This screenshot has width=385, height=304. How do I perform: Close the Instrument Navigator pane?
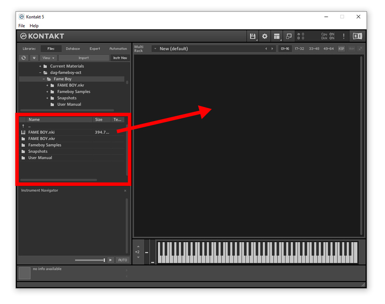125,191
